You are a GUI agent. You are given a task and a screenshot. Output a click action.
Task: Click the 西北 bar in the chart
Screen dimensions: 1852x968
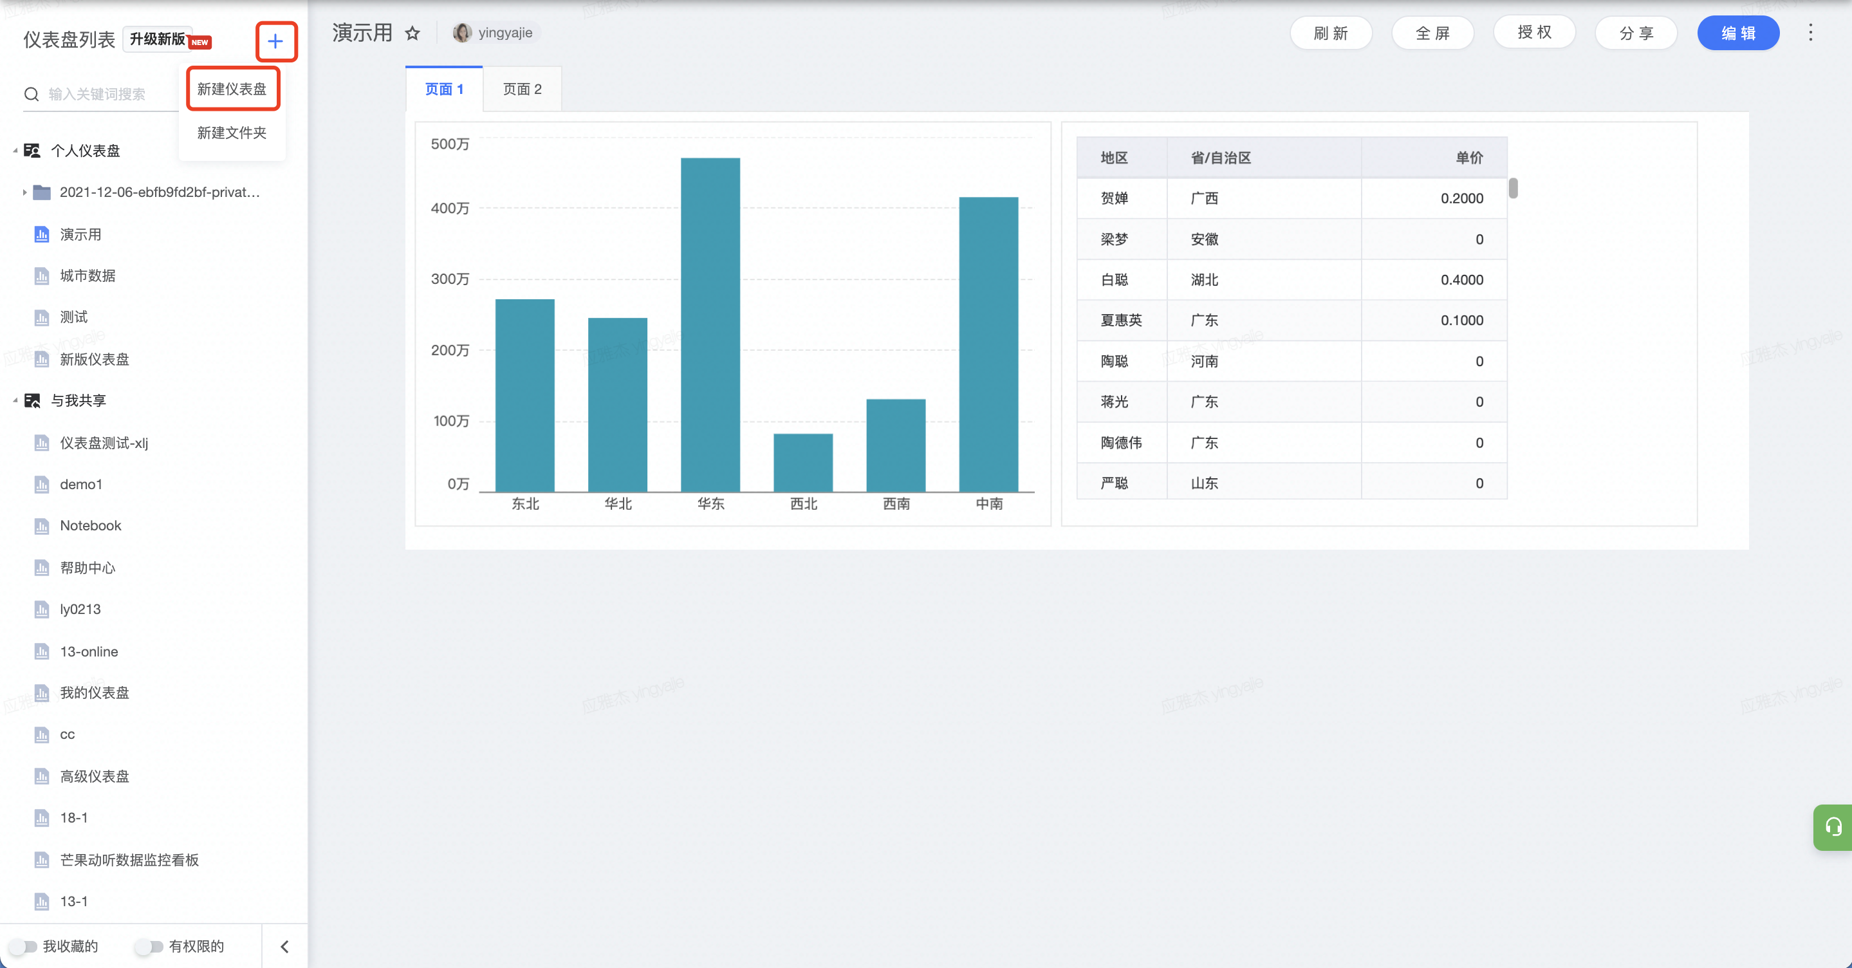tap(803, 462)
